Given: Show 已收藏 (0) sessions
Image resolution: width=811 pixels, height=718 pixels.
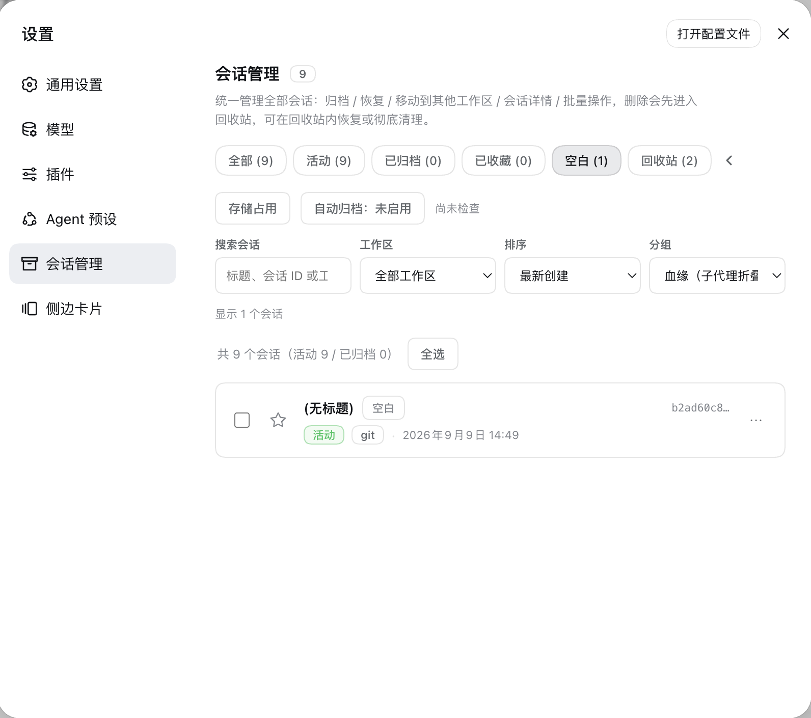Looking at the screenshot, I should tap(503, 160).
